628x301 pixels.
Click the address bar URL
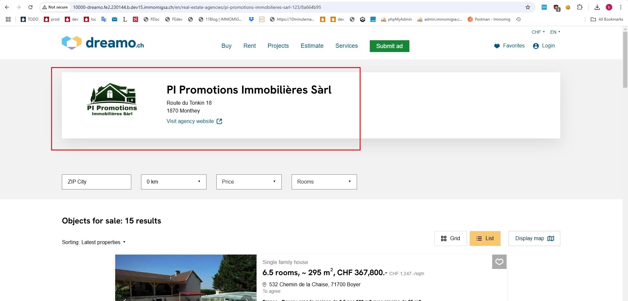(197, 7)
